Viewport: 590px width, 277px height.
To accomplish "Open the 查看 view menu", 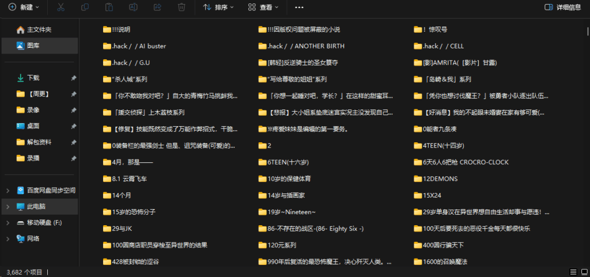I will pyautogui.click(x=263, y=7).
